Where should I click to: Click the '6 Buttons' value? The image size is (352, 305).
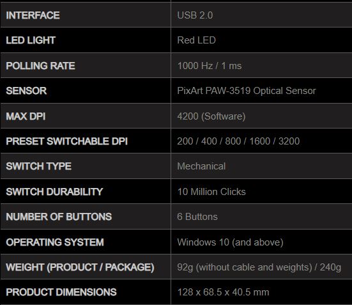pyautogui.click(x=197, y=217)
